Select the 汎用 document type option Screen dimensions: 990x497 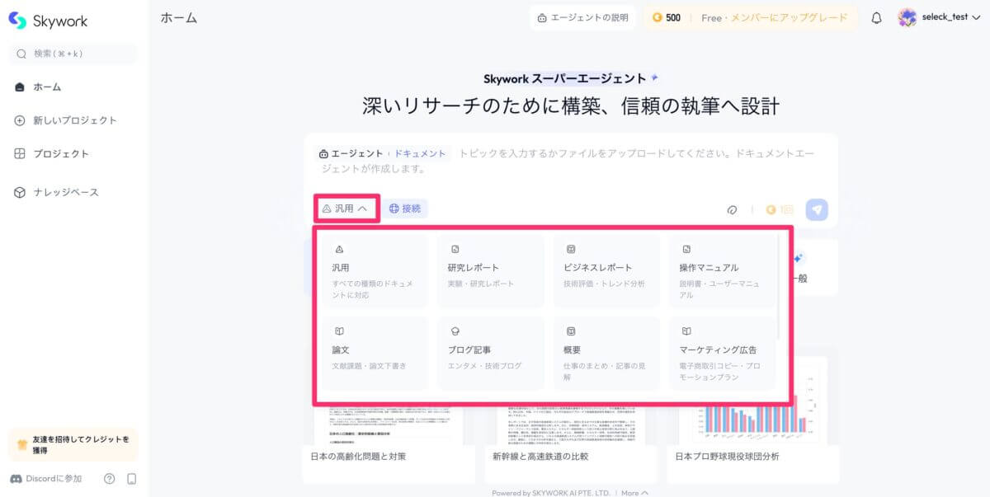(375, 271)
